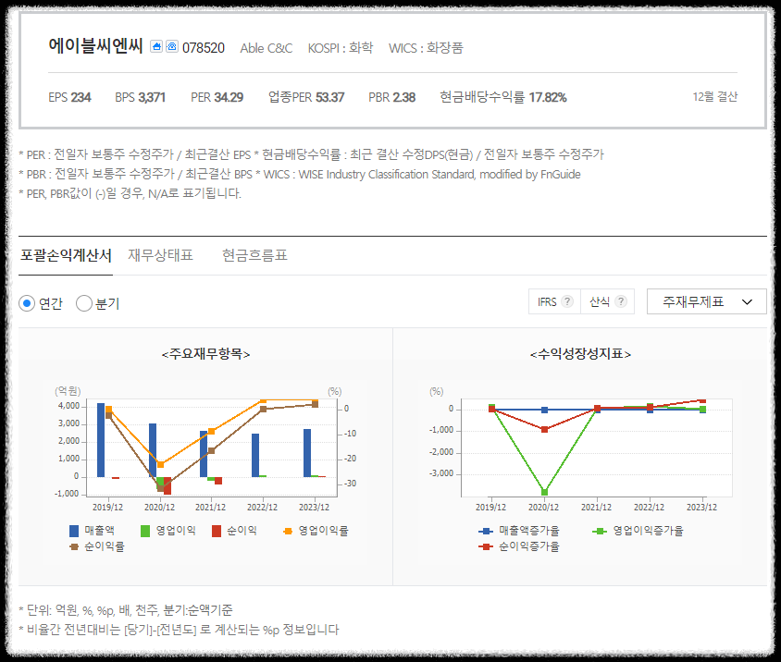The width and height of the screenshot is (781, 662).
Task: Switch to the 포괄손익계산서 tab
Action: 66,255
